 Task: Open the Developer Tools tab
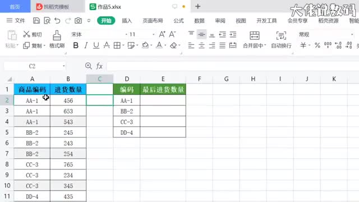pyautogui.click(x=266, y=21)
